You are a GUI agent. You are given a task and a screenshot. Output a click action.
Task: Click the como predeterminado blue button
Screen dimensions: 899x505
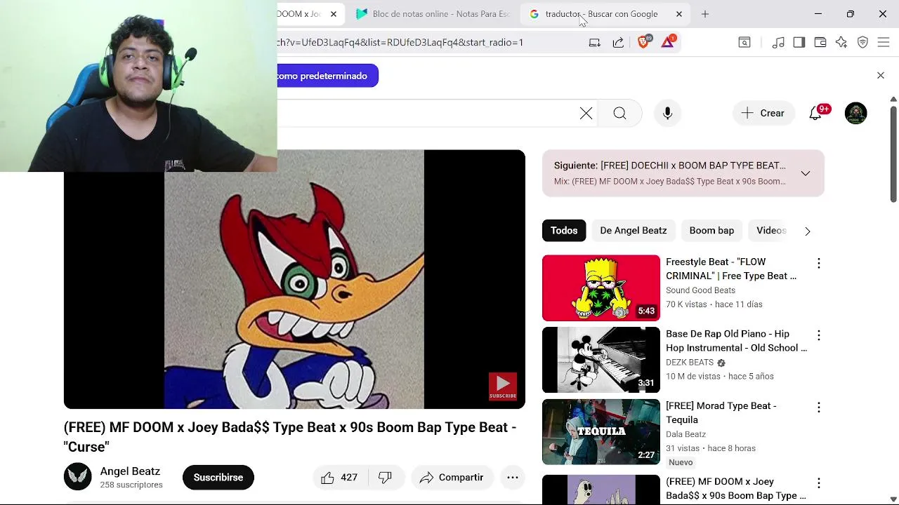click(x=327, y=76)
